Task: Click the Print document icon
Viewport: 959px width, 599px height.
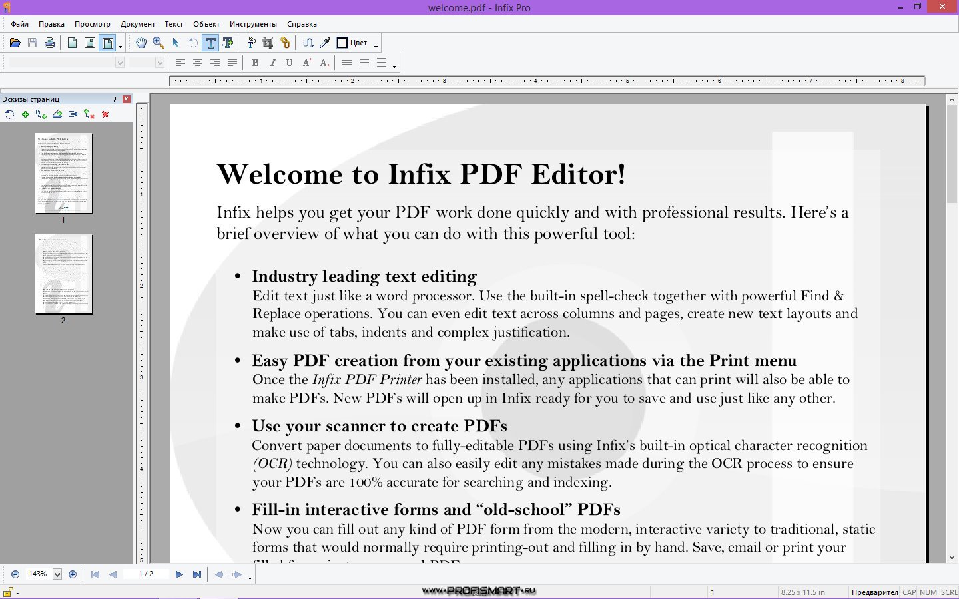Action: [49, 43]
